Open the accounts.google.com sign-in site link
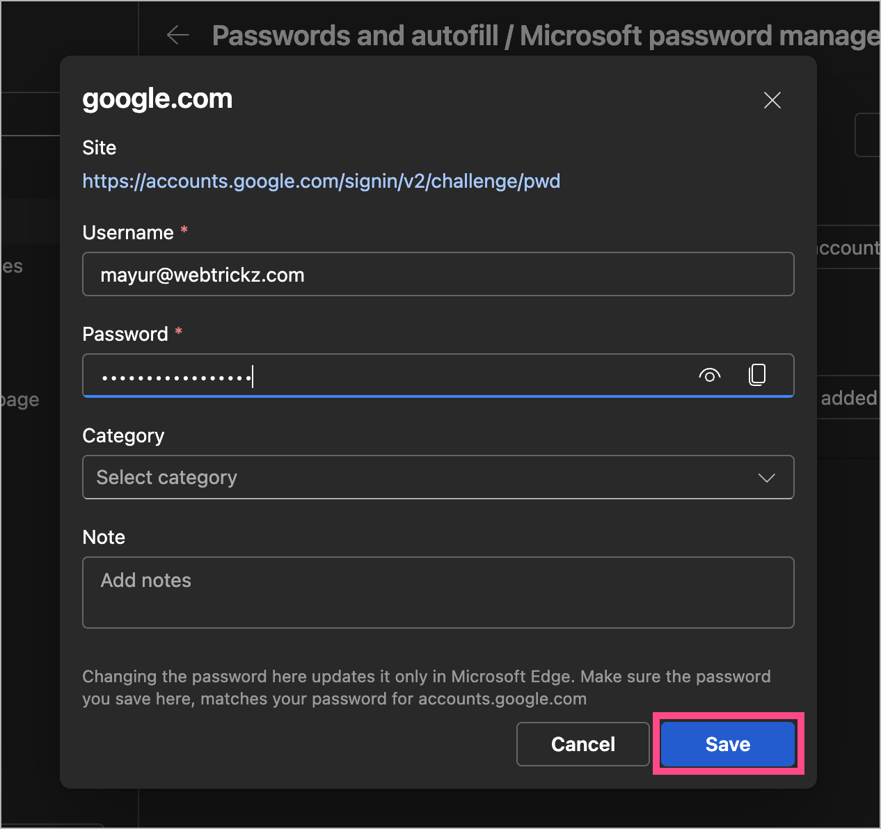The width and height of the screenshot is (881, 829). coord(322,182)
